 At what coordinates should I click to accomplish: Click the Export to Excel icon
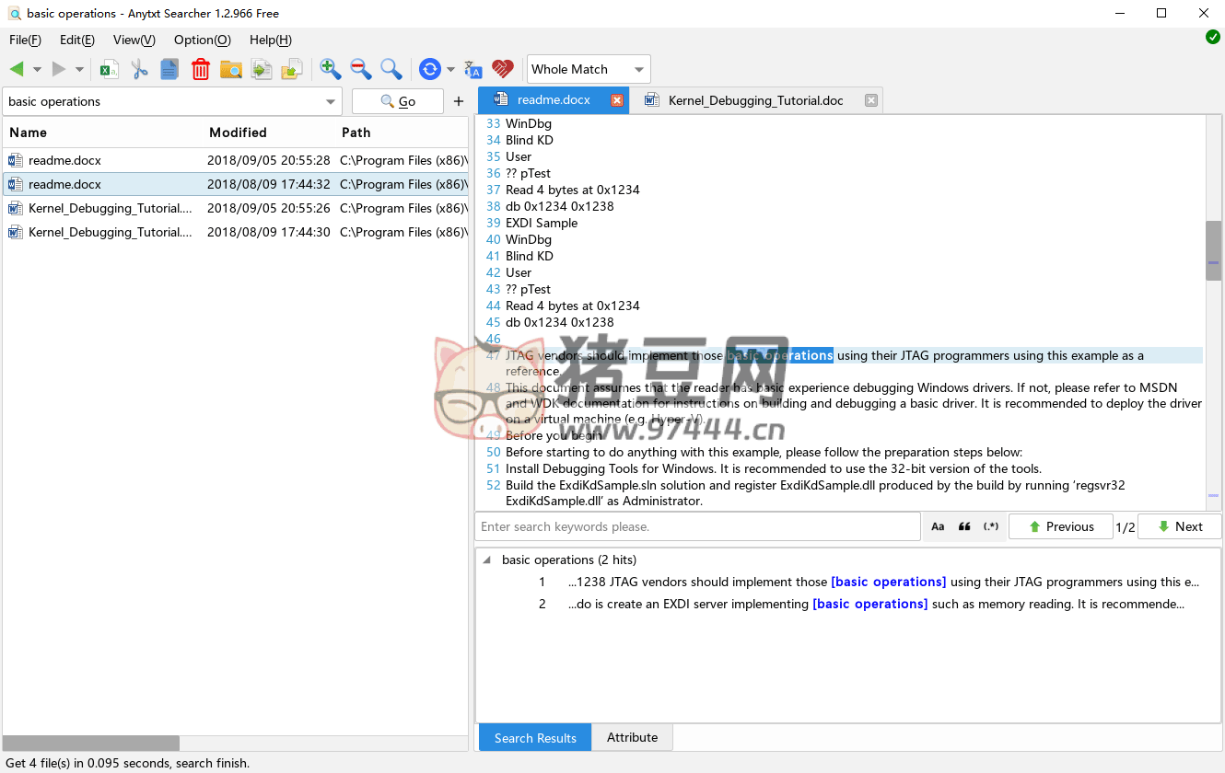(x=110, y=69)
